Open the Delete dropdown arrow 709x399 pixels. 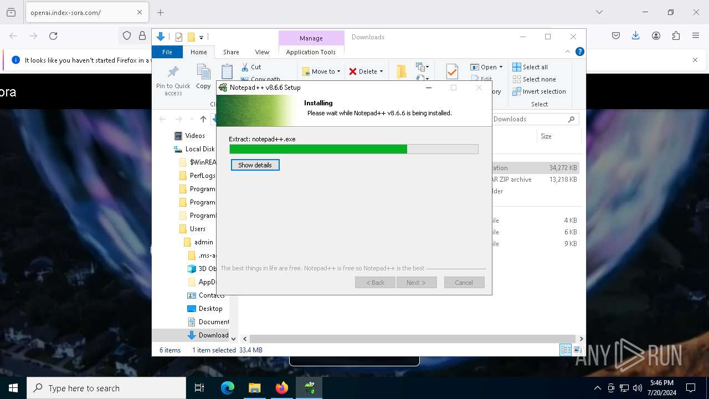pos(381,71)
